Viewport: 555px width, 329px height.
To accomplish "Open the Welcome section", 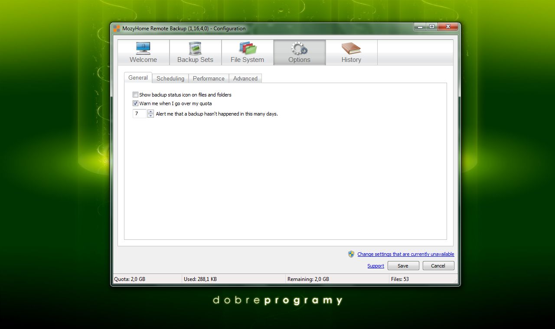I will (144, 52).
